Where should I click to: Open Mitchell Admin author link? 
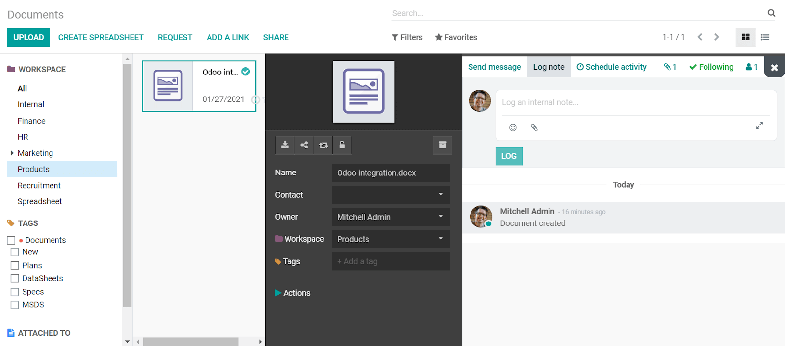pyautogui.click(x=527, y=211)
